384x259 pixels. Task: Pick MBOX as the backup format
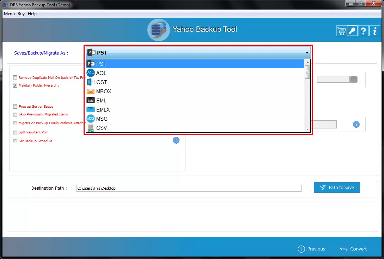click(x=195, y=91)
